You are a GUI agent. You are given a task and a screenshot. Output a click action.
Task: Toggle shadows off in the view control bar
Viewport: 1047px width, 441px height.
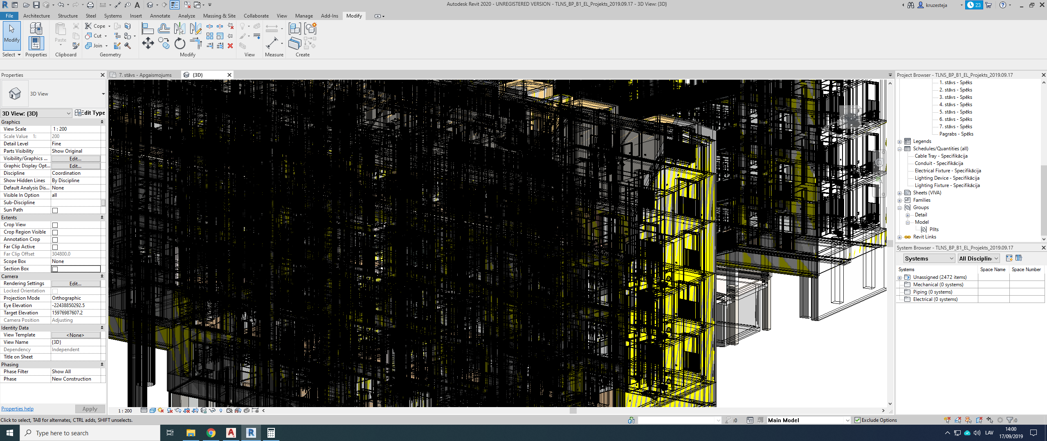coord(160,410)
